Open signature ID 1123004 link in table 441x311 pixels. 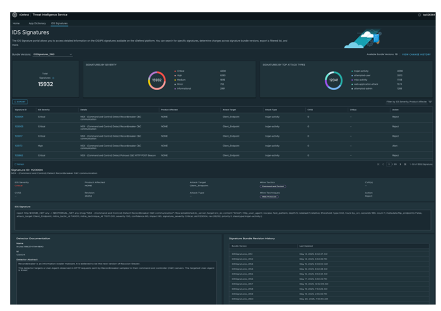tap(19, 116)
